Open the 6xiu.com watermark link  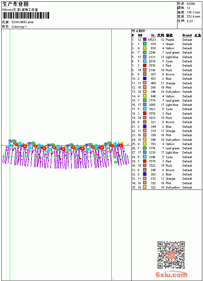[x=171, y=274]
